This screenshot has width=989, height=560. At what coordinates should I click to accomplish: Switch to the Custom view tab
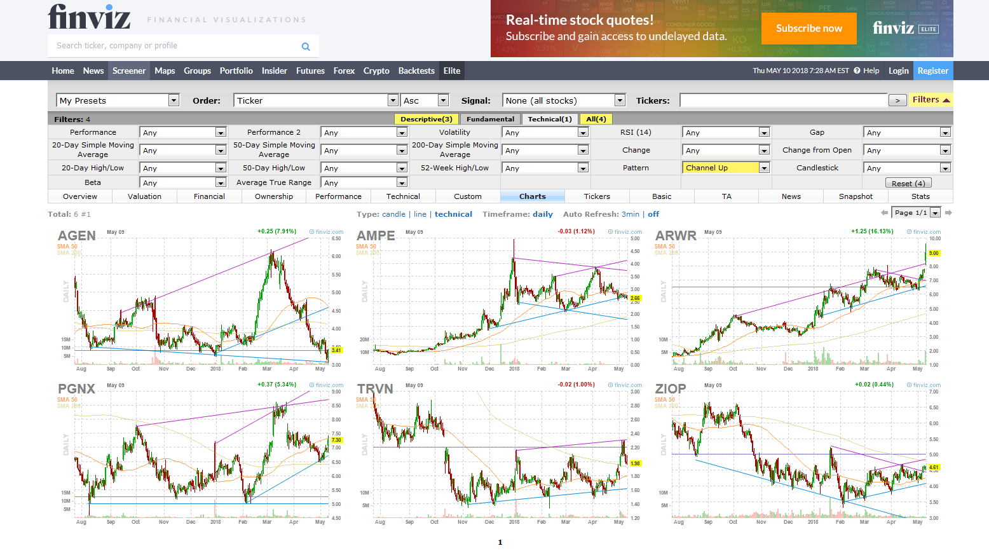(x=468, y=196)
